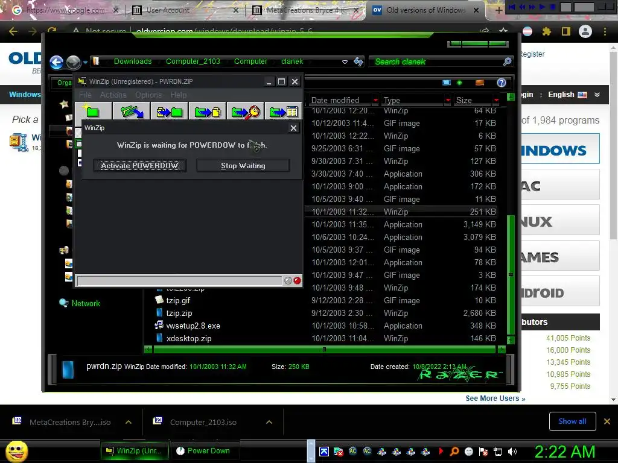This screenshot has width=618, height=463.
Task: Click Power Down taskbar button
Action: tap(205, 451)
